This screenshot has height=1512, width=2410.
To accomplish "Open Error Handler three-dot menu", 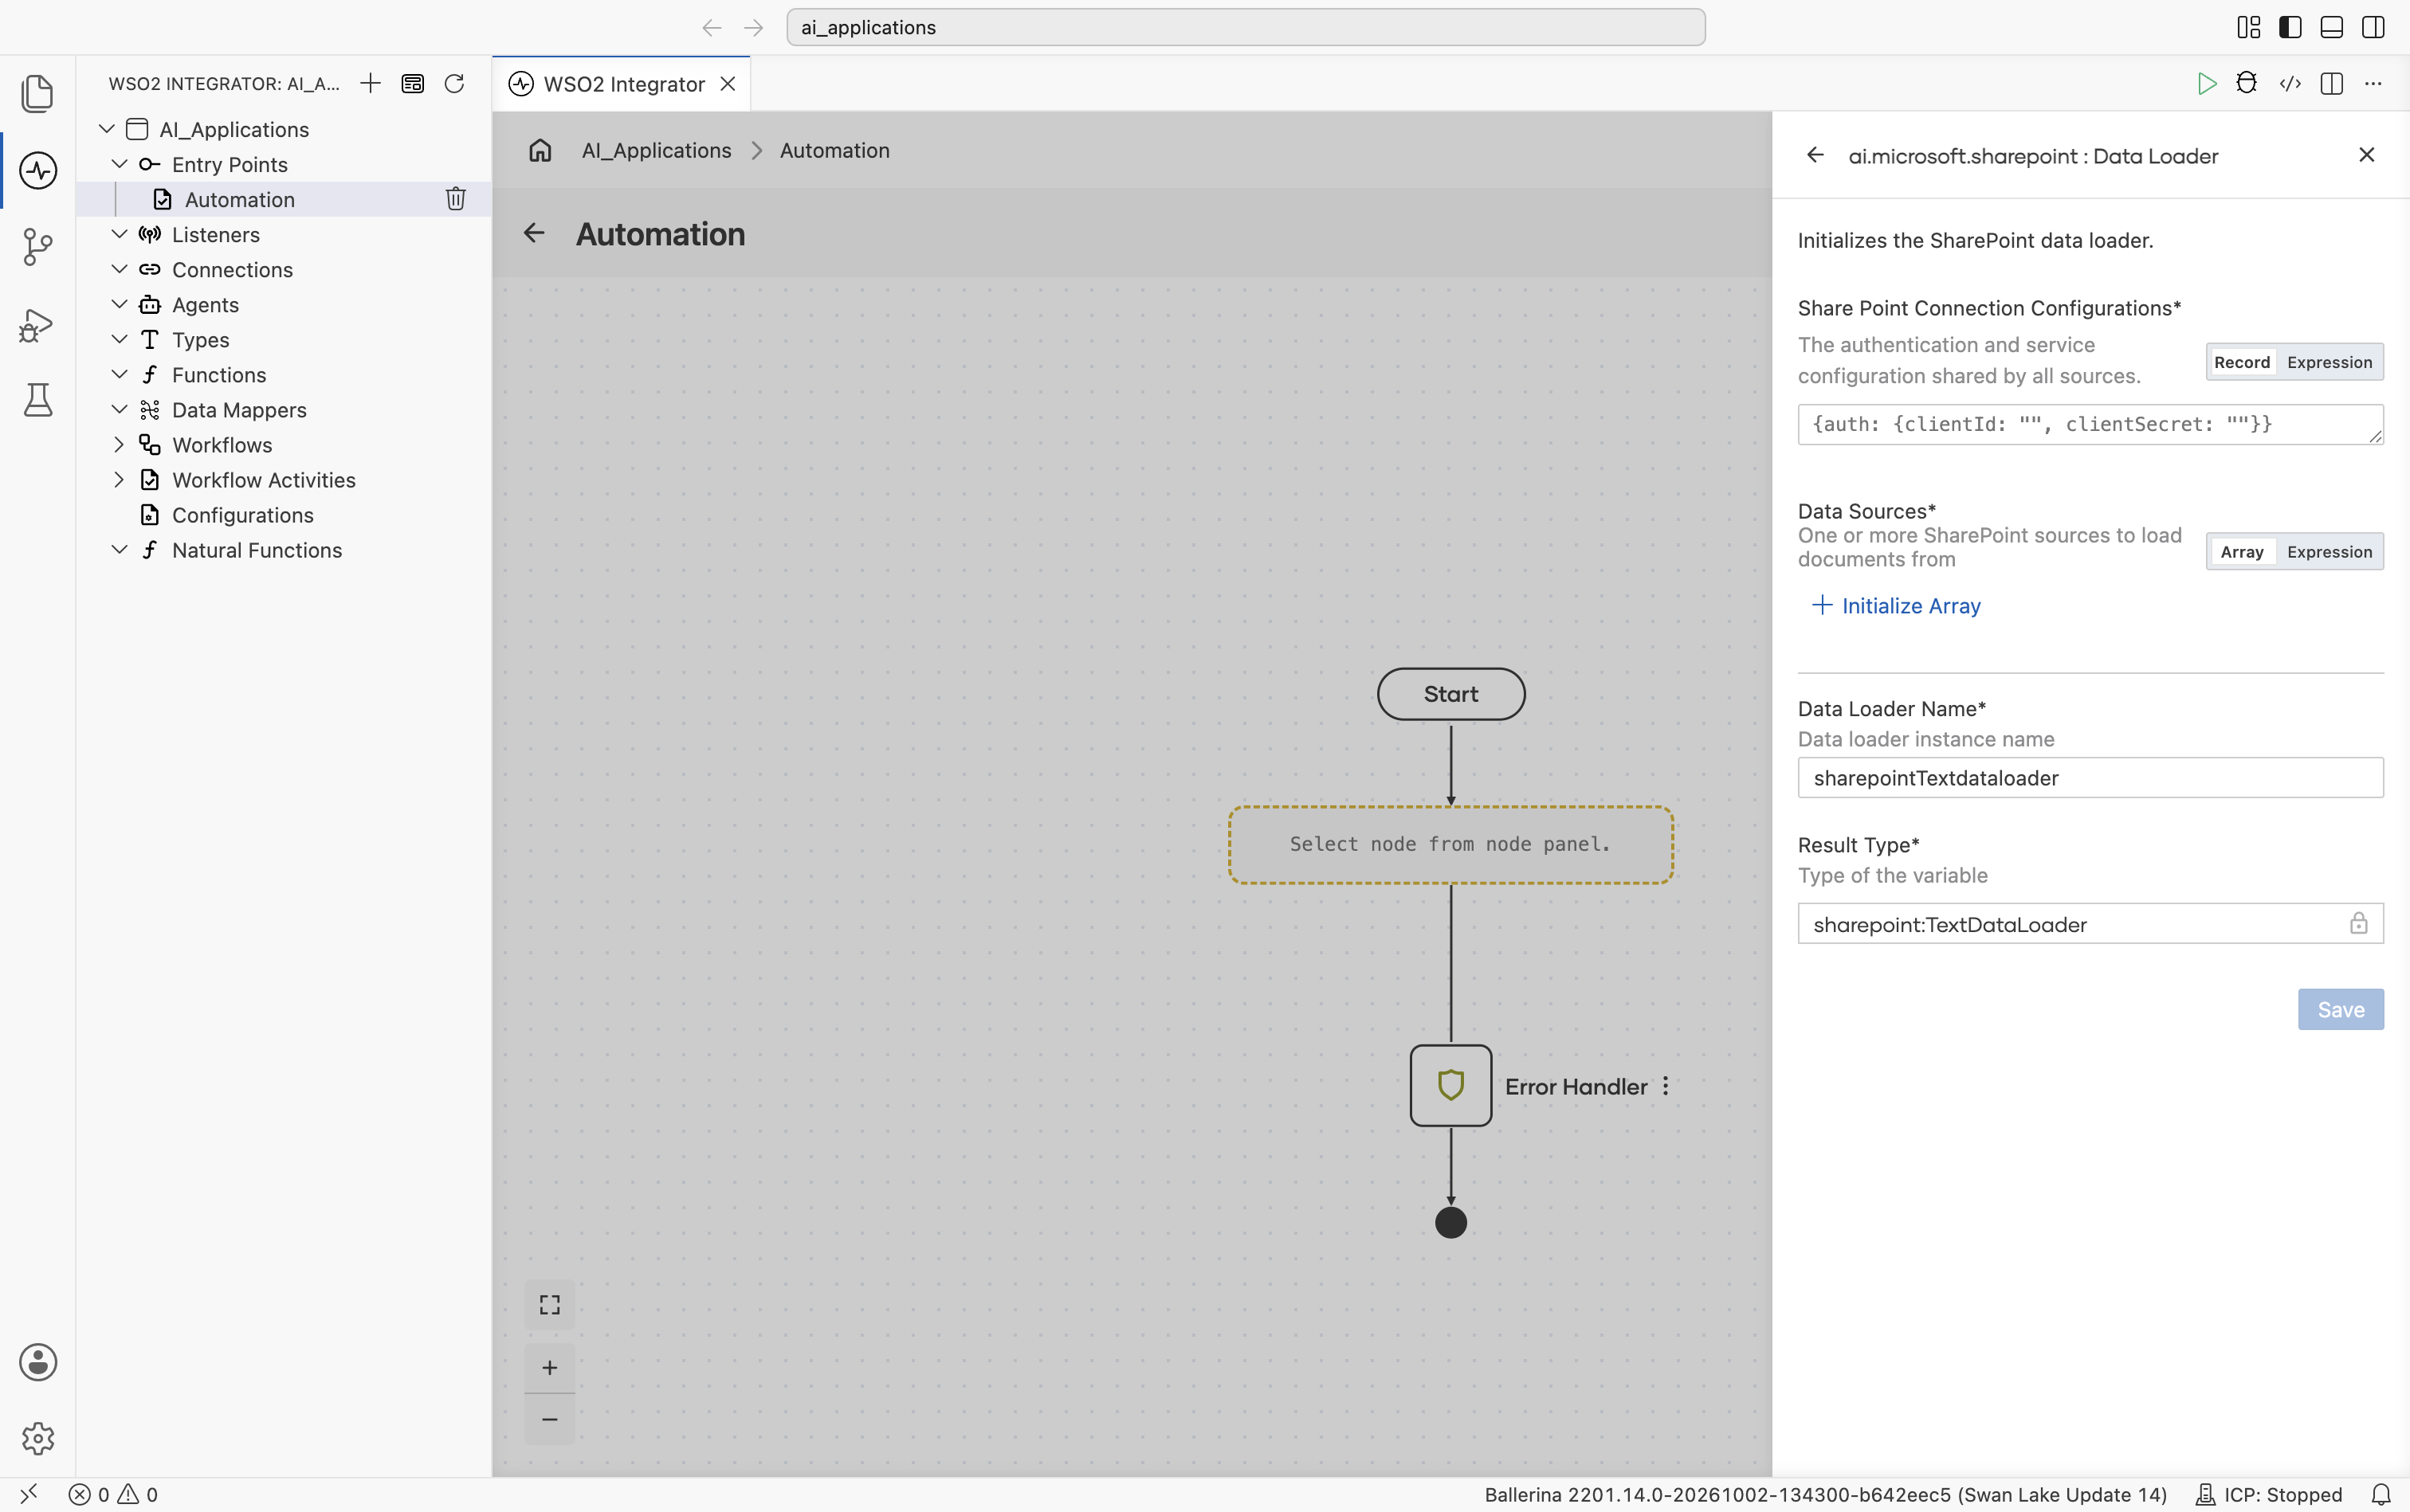I will (x=1666, y=1086).
